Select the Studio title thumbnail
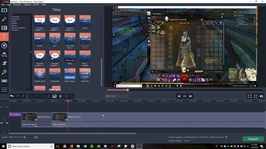Image resolution: width=266 pixels, height=149 pixels. (40, 38)
